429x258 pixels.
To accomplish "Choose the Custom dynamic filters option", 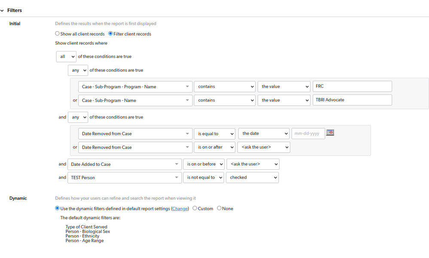I will pyautogui.click(x=195, y=208).
